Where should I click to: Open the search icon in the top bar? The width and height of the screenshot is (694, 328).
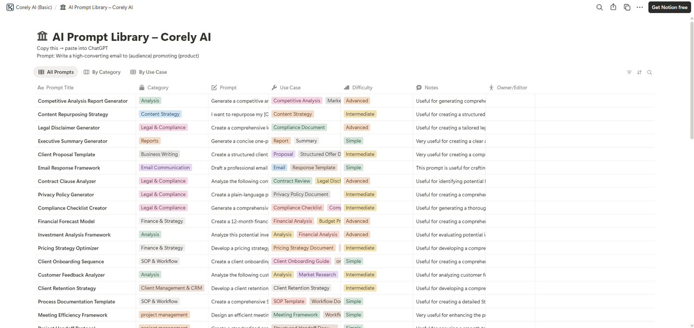599,7
